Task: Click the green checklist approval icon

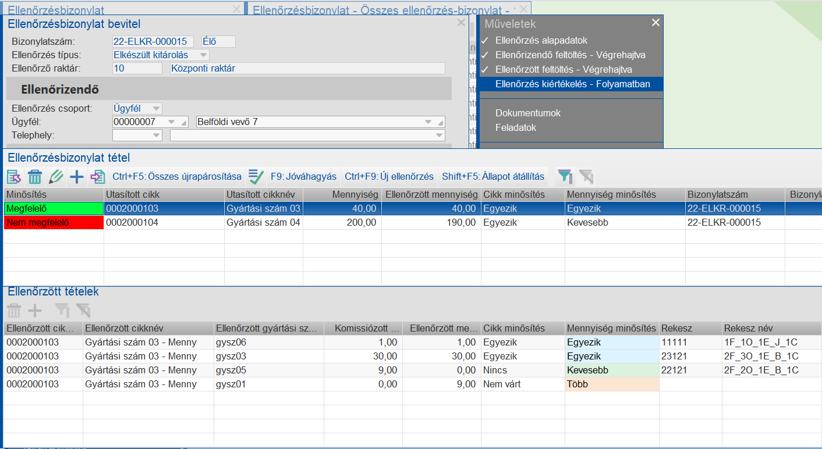Action: (x=256, y=177)
